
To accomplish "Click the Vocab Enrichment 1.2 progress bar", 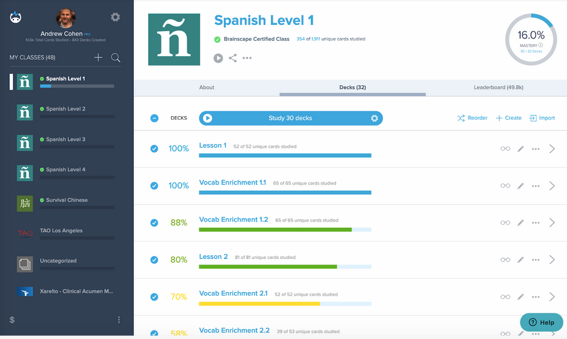I will coord(284,230).
